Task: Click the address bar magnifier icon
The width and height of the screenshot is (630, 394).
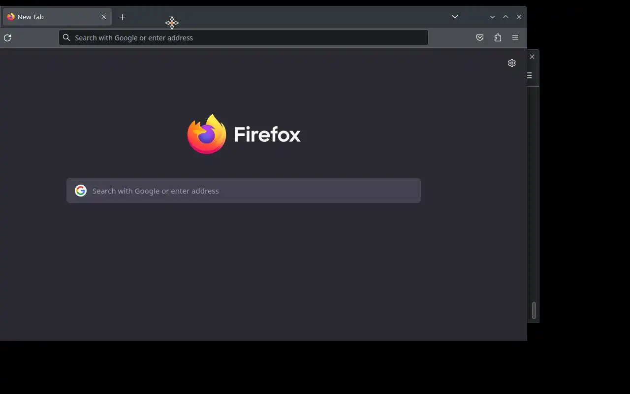Action: pyautogui.click(x=66, y=37)
